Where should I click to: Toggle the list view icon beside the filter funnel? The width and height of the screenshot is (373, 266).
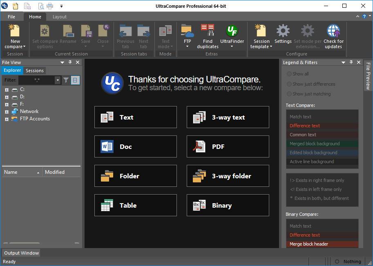(x=75, y=80)
